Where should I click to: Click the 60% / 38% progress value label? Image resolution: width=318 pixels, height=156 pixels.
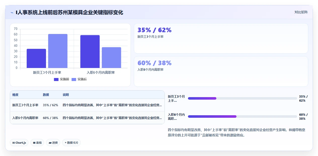pos(303,116)
